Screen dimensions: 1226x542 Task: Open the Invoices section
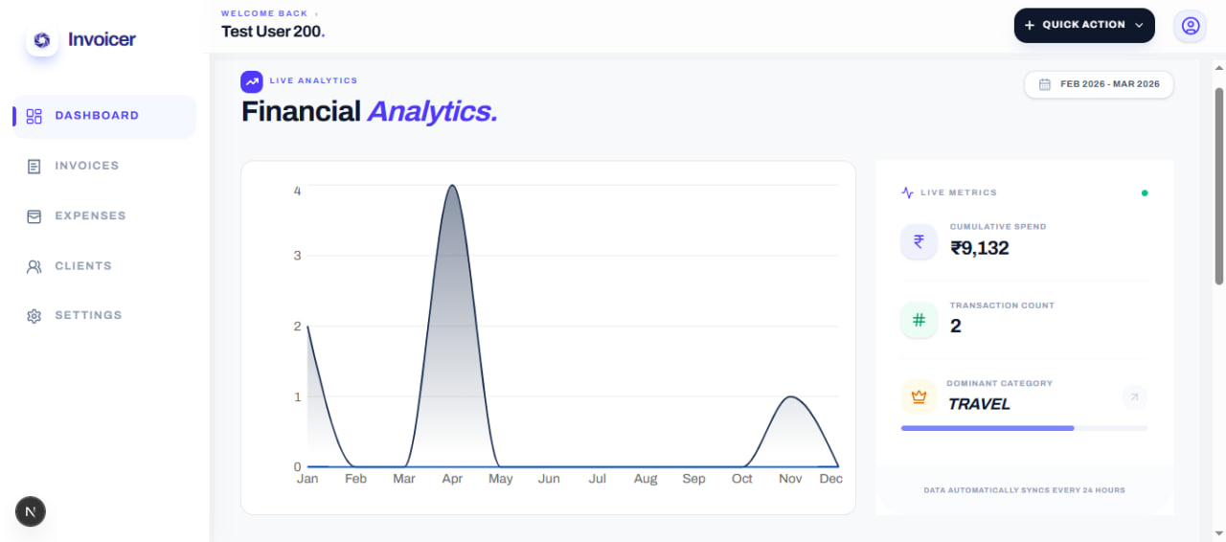click(86, 166)
